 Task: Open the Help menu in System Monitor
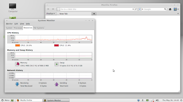28,24
